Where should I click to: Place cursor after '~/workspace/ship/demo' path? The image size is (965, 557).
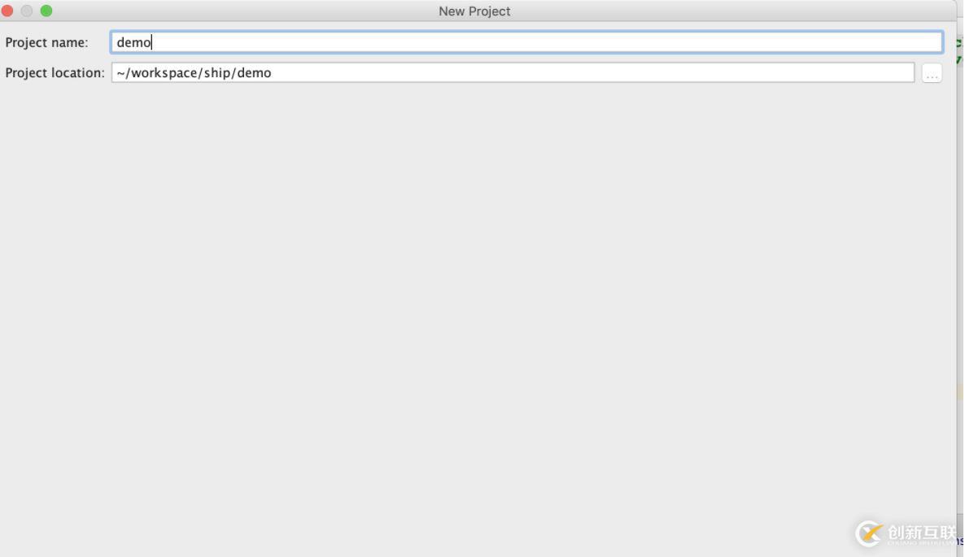tap(274, 72)
